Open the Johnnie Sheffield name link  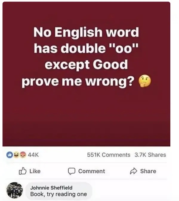point(51,188)
